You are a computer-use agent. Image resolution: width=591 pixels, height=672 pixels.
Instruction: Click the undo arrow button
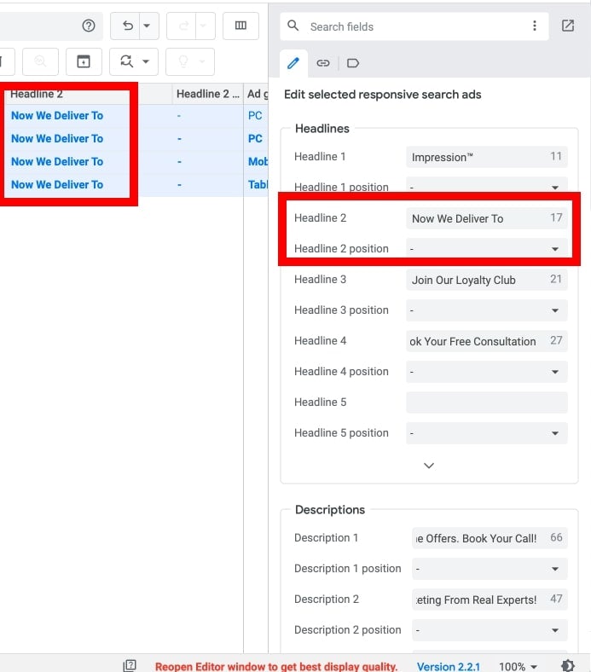click(x=128, y=26)
